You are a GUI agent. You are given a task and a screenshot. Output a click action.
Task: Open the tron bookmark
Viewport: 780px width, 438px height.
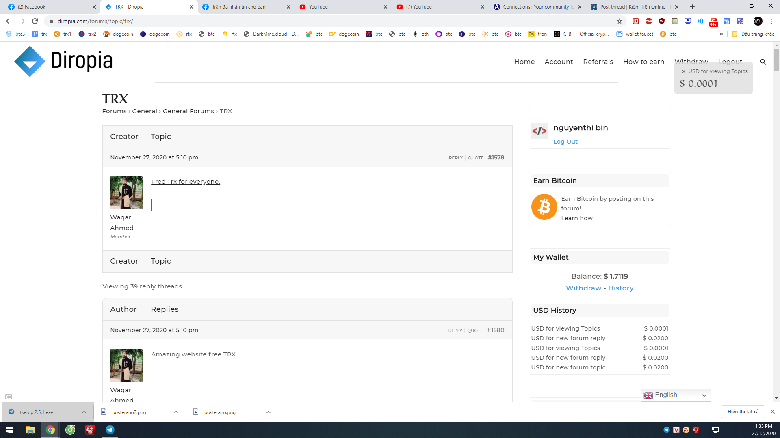tap(537, 34)
